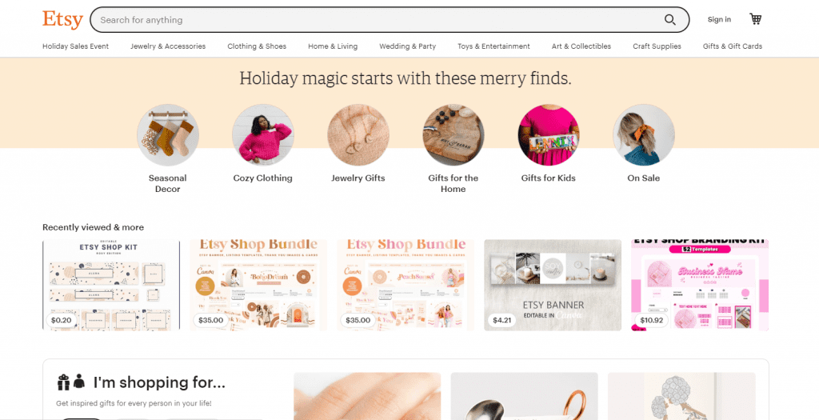This screenshot has width=819, height=420.
Task: Select the Cozy Clothing circle image
Action: point(262,134)
